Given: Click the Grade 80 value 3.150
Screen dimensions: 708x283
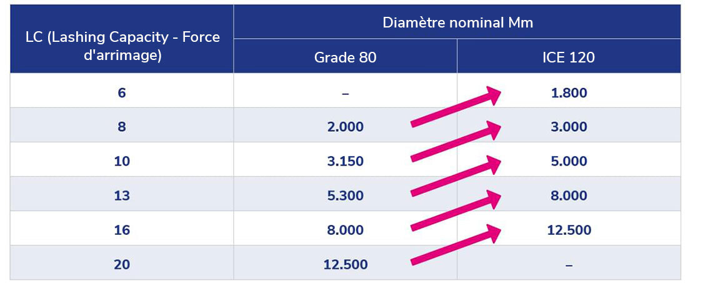Looking at the screenshot, I should coord(346,161).
